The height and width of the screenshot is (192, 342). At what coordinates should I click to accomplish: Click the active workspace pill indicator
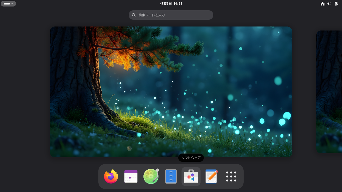[x=7, y=3]
